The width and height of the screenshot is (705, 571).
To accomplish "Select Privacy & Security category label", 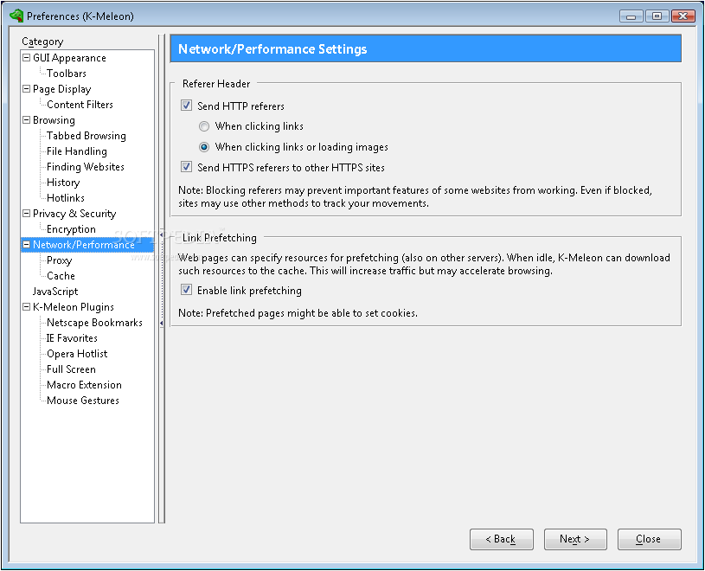I will (x=74, y=214).
